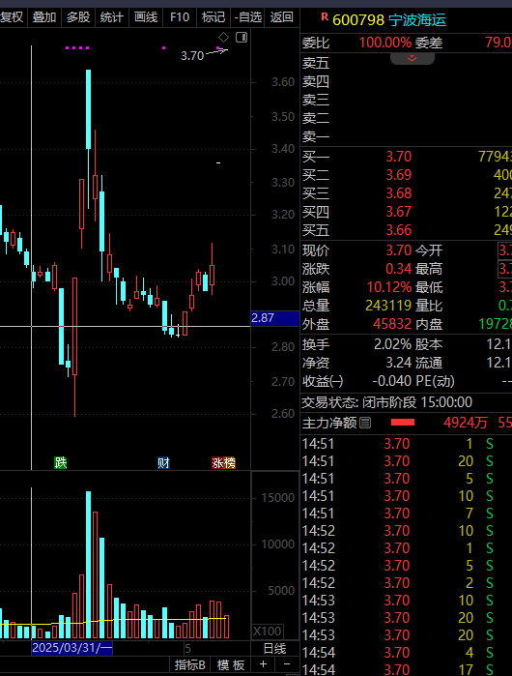
Task: Click the red 涨榜 chart marker
Action: point(223,463)
